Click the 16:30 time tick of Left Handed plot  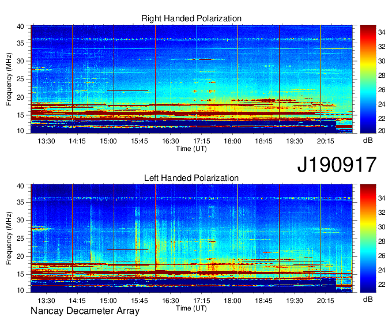pyautogui.click(x=171, y=301)
